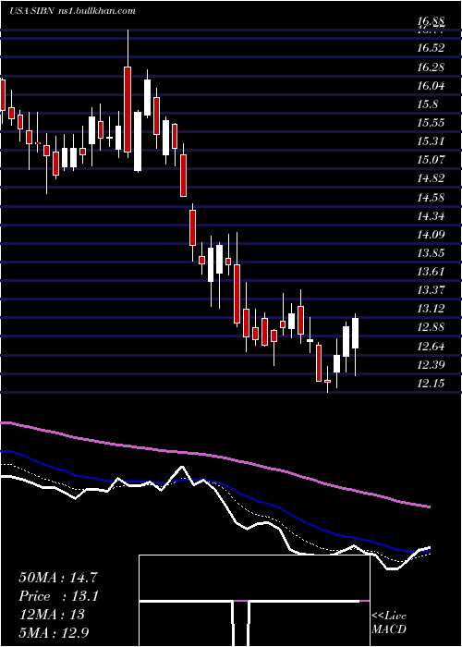The image size is (462, 647).
Task: Select the 13.61 price axis label
Action: (x=431, y=272)
